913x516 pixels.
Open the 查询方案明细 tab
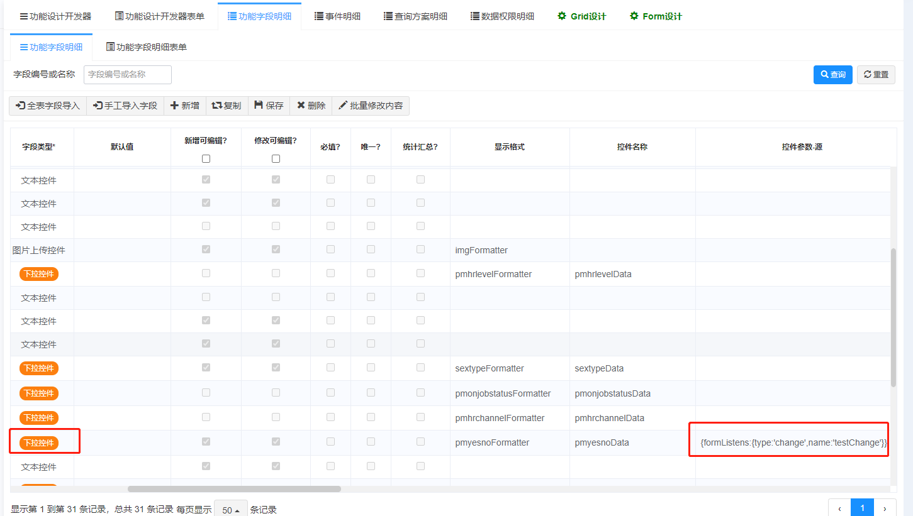click(415, 16)
